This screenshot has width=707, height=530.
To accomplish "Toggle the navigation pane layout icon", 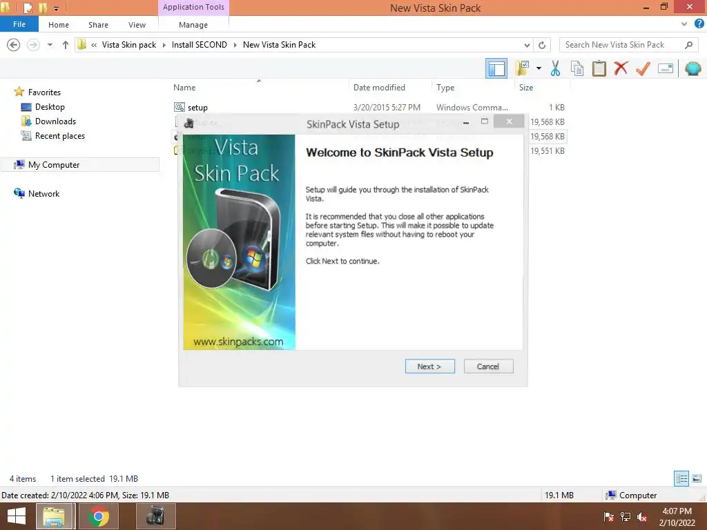I will (x=496, y=68).
